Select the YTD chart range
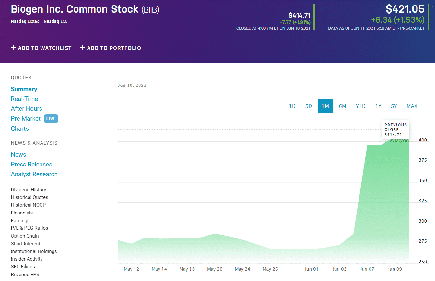 [x=361, y=106]
